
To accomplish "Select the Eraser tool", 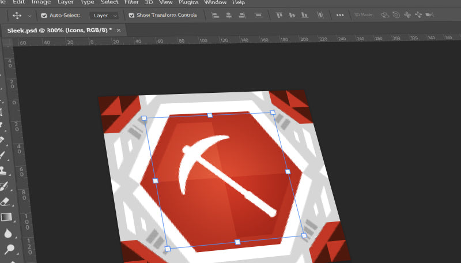I will click(x=6, y=202).
